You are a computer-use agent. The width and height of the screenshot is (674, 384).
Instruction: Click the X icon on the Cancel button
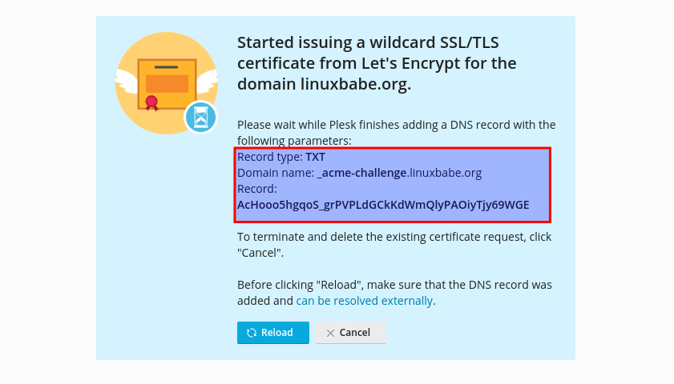pos(329,333)
